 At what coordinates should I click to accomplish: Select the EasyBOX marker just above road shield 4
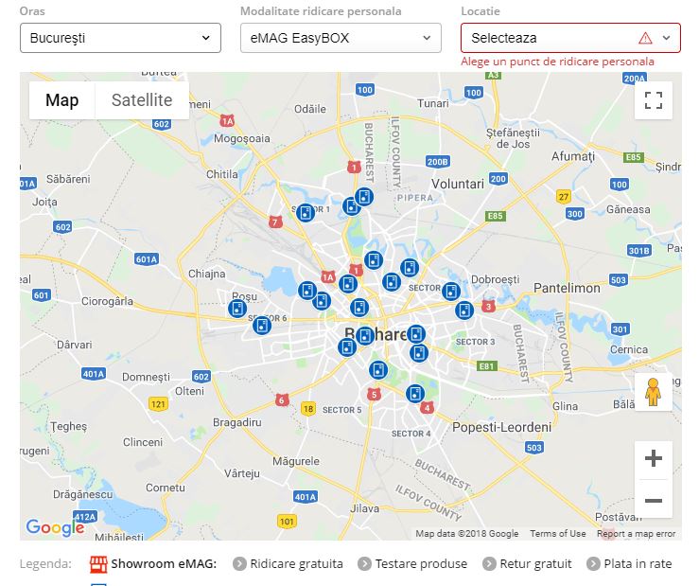coord(414,394)
